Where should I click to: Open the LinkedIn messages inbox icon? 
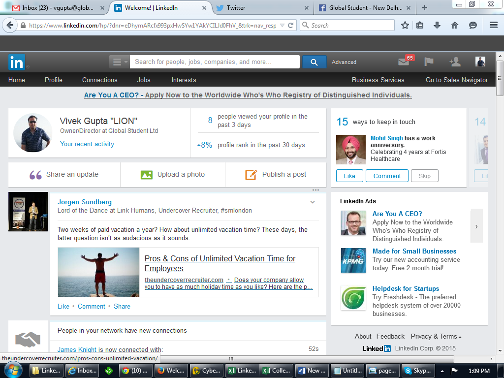click(404, 62)
